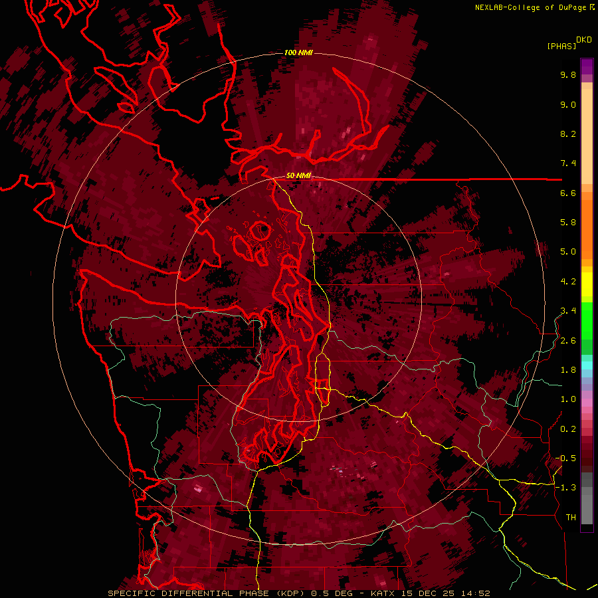
Task: Pick the cyan segment of the color bar
Action: point(587,365)
